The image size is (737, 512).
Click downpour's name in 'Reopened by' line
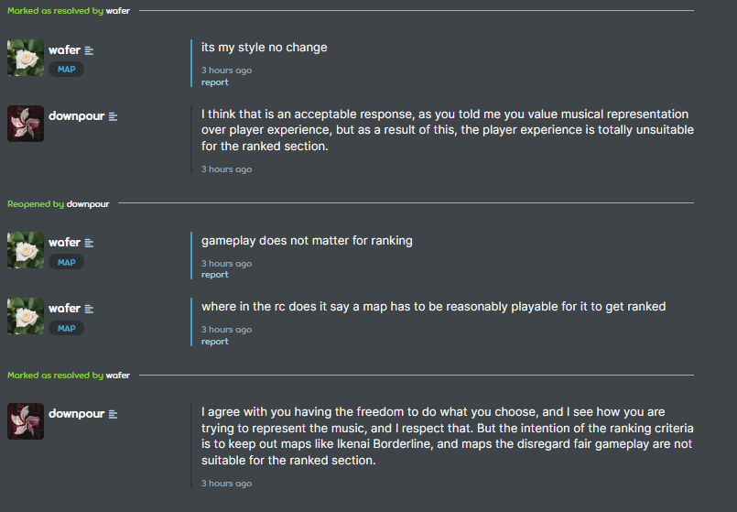(88, 204)
